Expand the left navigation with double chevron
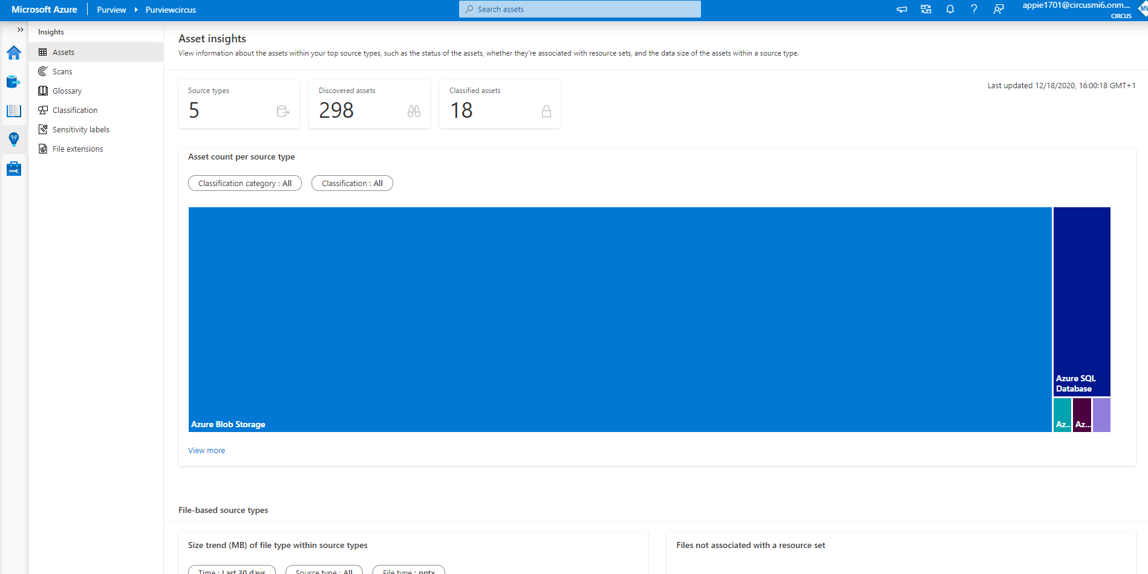Screen dimensions: 1148x574 [x=20, y=30]
